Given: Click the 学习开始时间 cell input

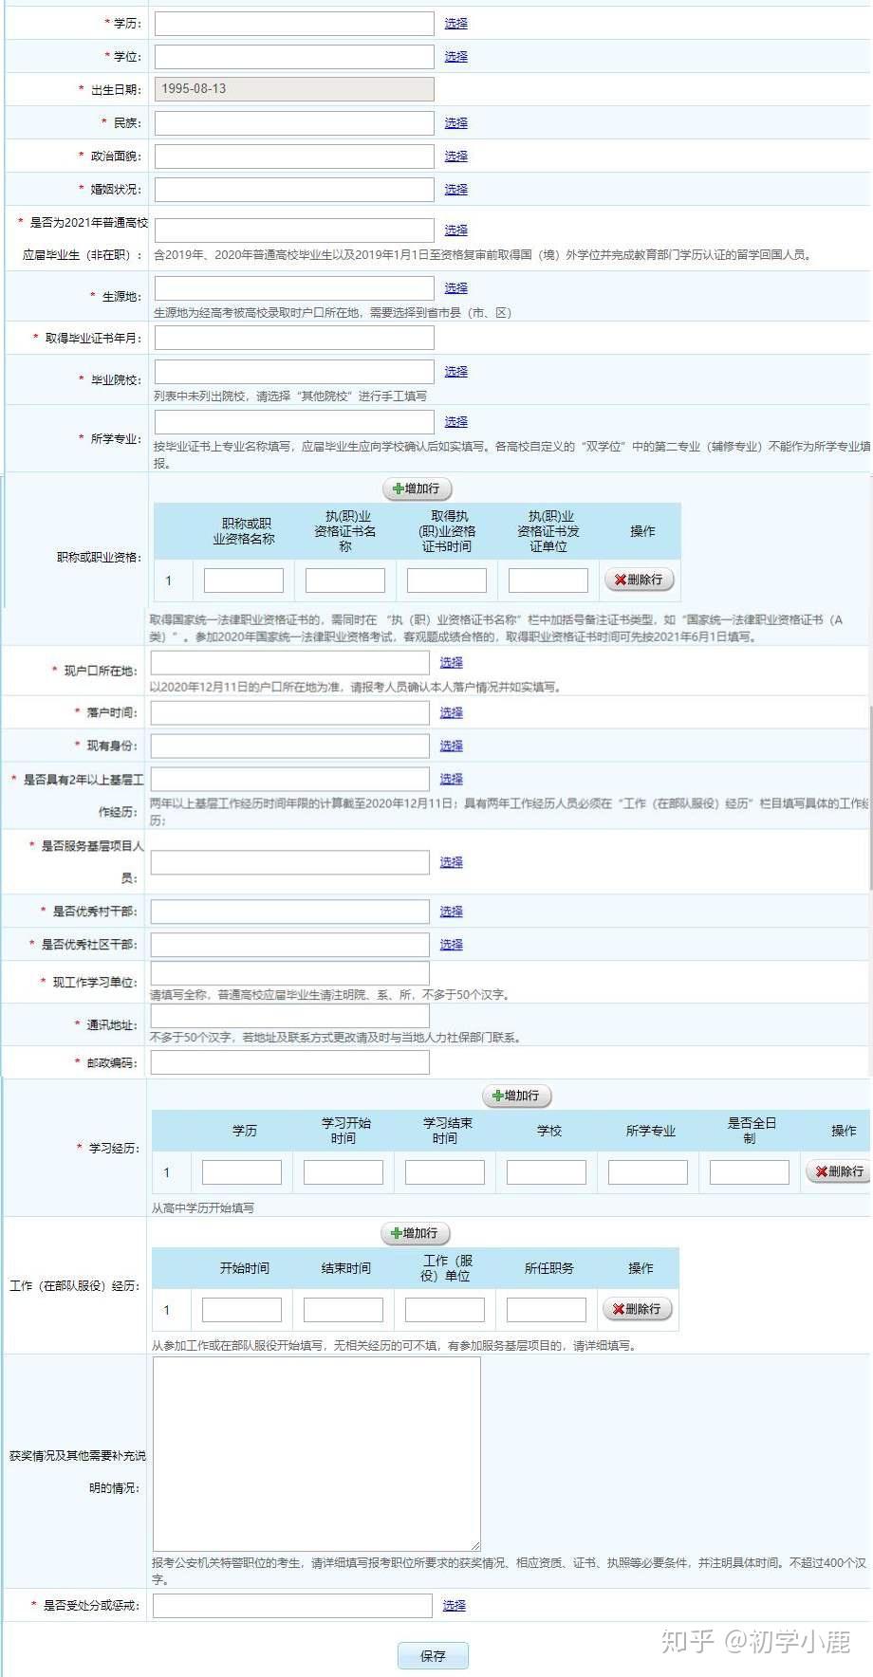Looking at the screenshot, I should (344, 1172).
